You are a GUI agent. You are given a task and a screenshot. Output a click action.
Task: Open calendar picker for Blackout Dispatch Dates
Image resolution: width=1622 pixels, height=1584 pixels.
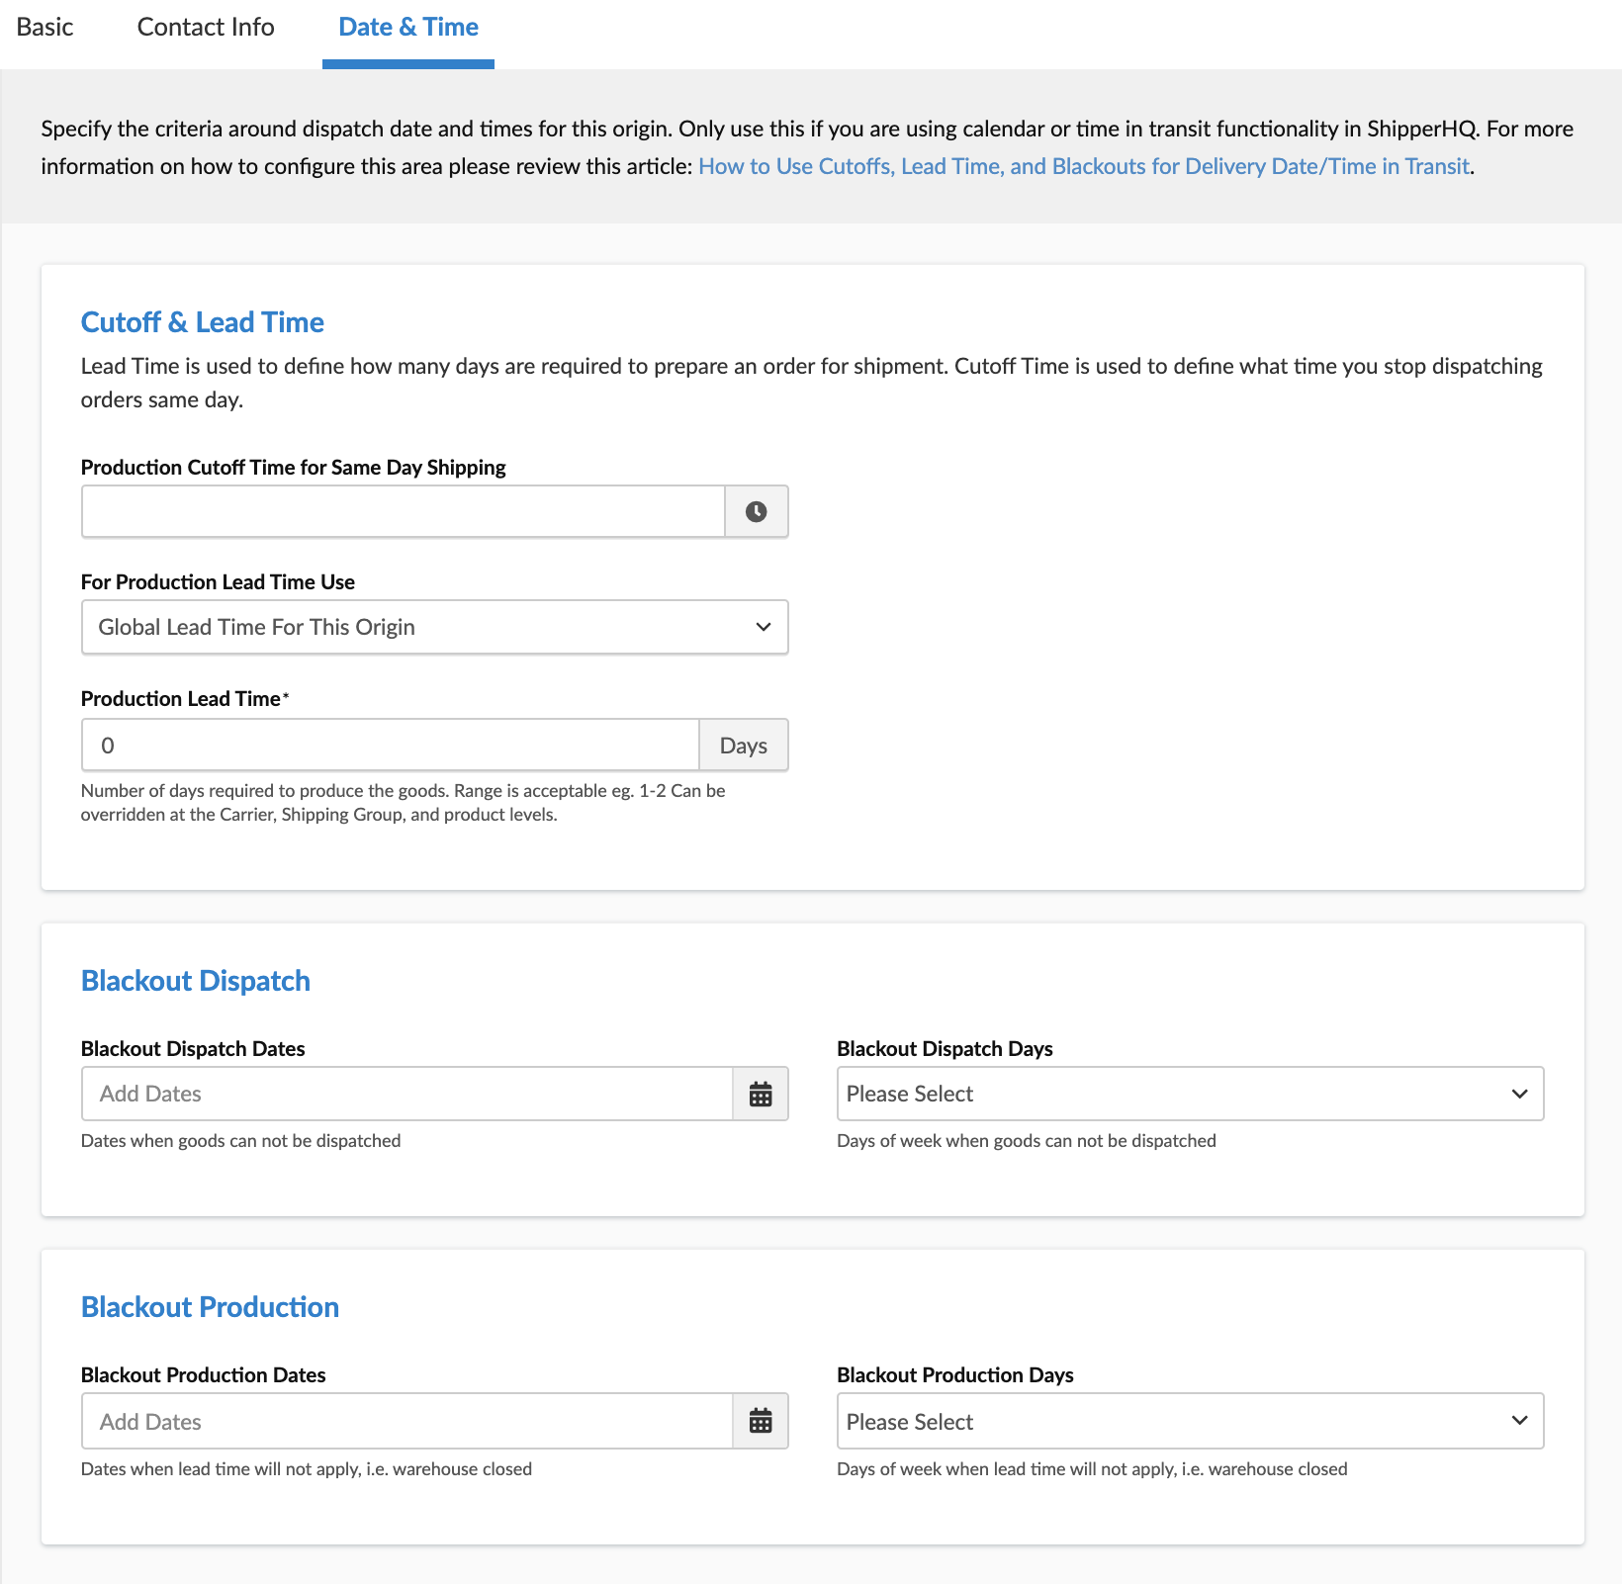coord(760,1094)
